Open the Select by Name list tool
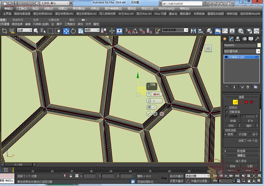Image resolution: width=264 pixels, height=186 pixels. pos(43,31)
